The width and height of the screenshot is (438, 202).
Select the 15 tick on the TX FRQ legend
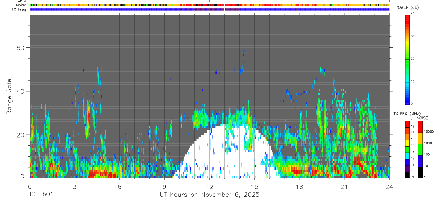pyautogui.click(x=412, y=139)
